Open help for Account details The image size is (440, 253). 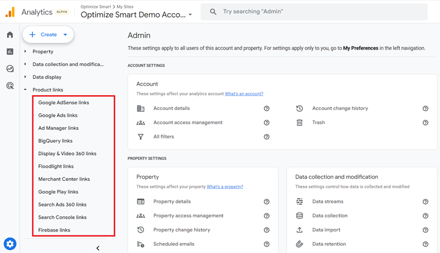(267, 108)
